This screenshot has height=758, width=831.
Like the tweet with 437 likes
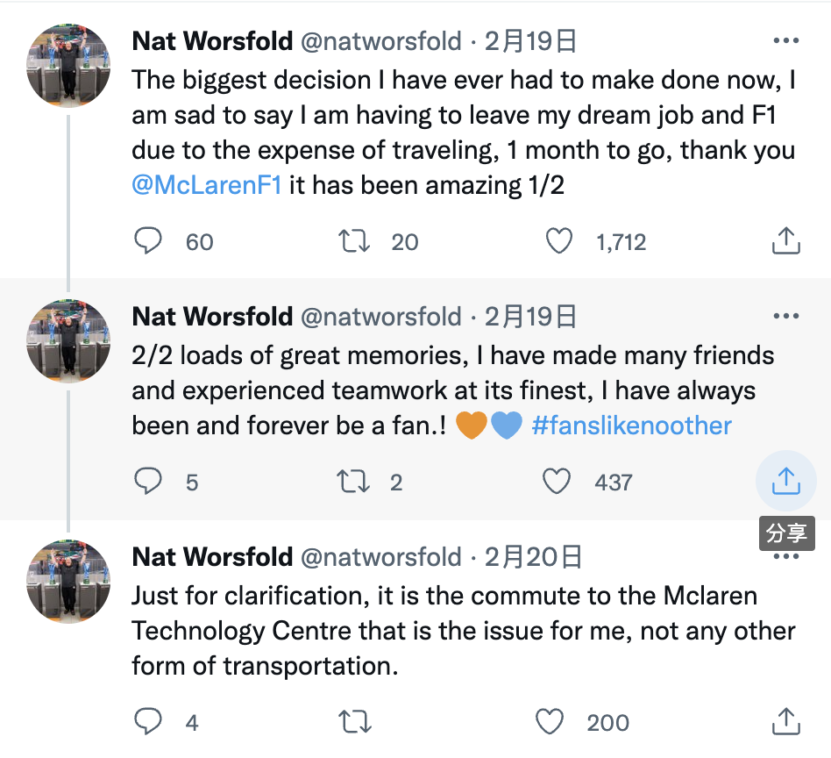[557, 482]
